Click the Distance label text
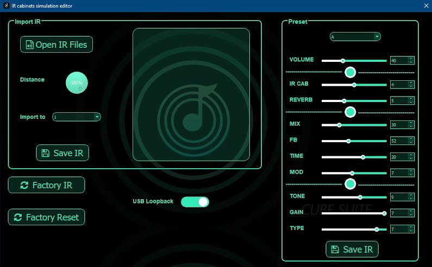 [x=32, y=80]
